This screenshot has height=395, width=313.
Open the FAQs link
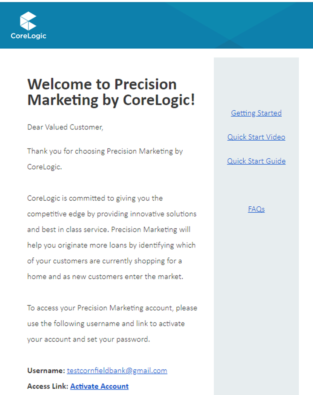256,209
